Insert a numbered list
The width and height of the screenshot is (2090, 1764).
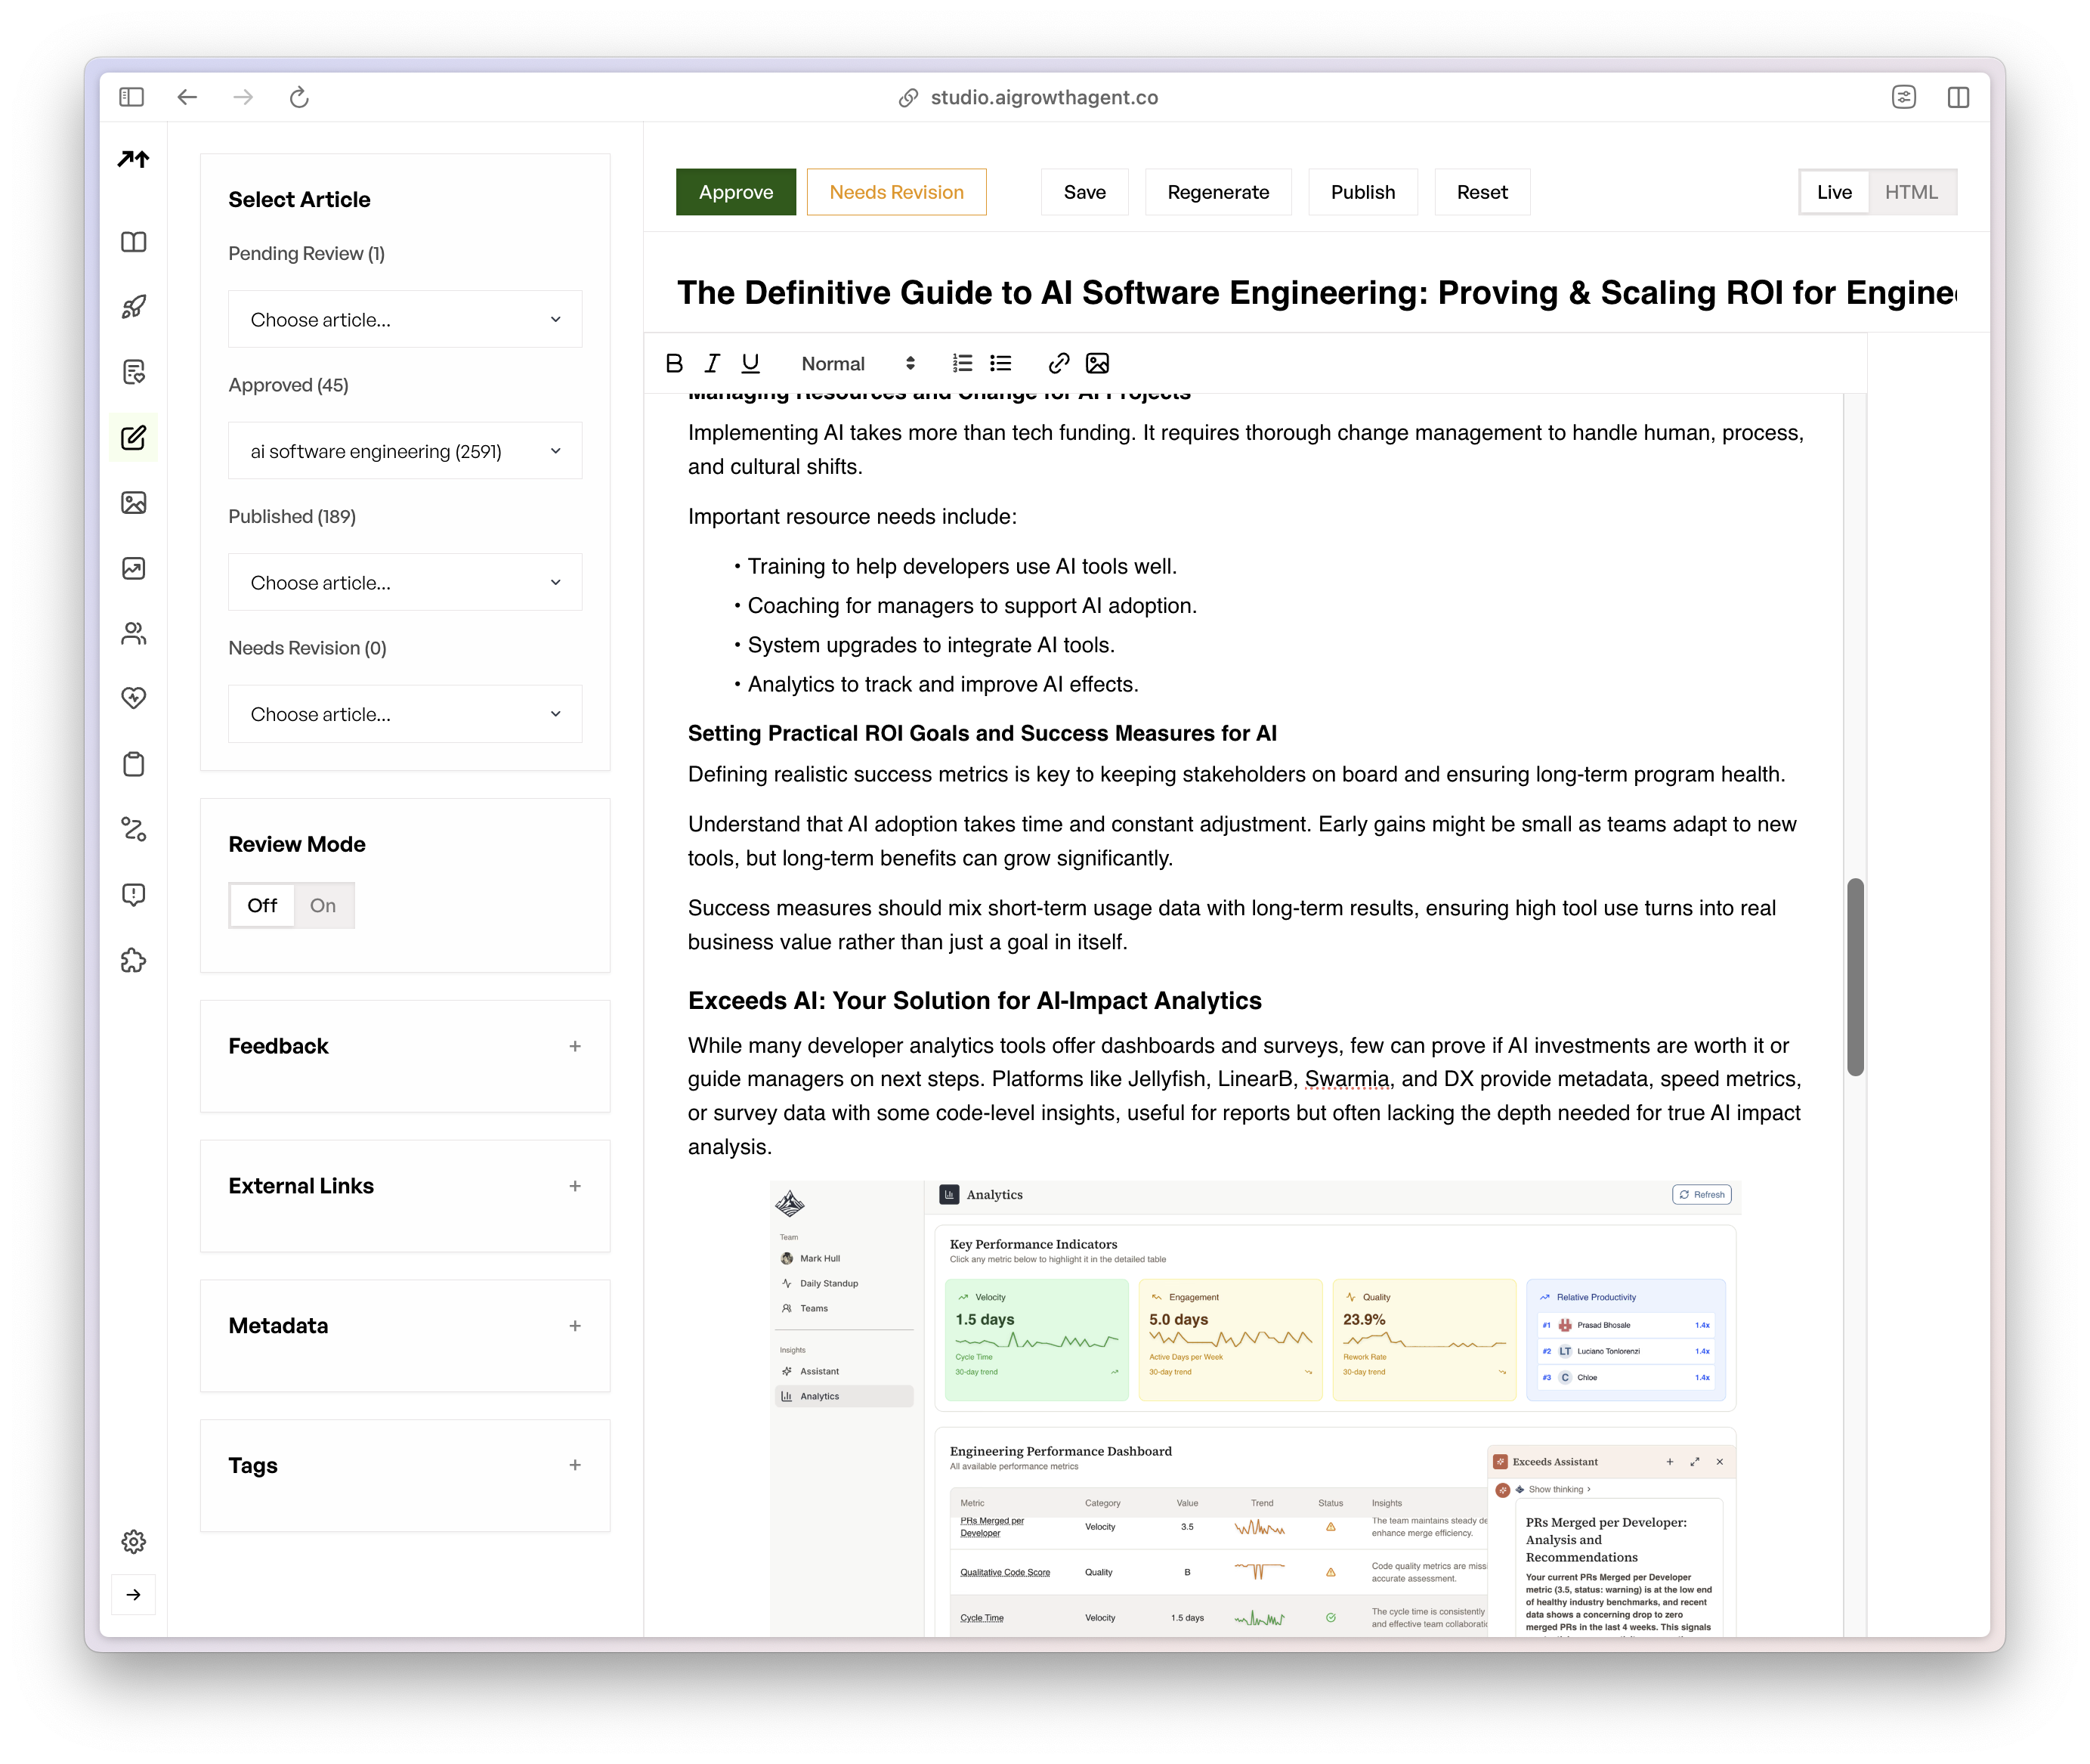tap(962, 363)
